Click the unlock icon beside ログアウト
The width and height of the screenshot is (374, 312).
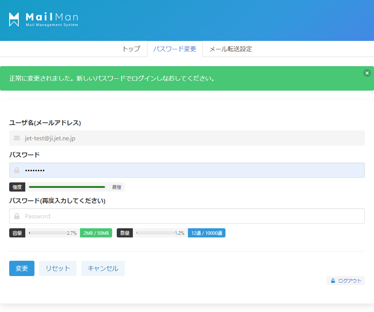pos(333,281)
